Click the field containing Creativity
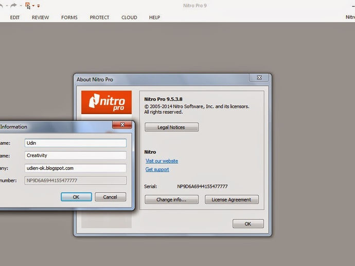Image resolution: width=355 pixels, height=266 pixels. [76, 156]
